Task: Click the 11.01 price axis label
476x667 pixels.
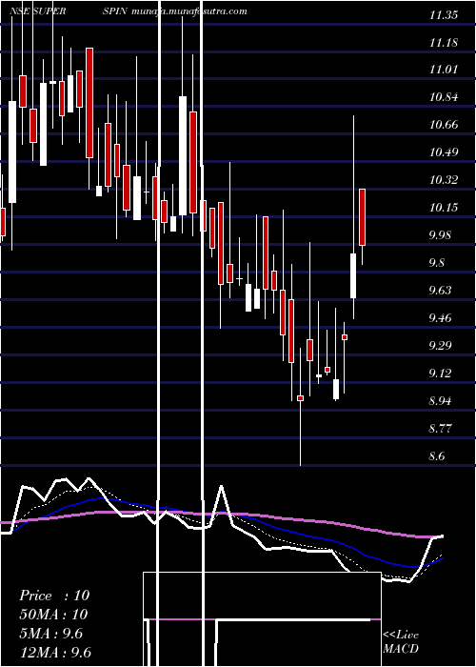Action: 445,70
